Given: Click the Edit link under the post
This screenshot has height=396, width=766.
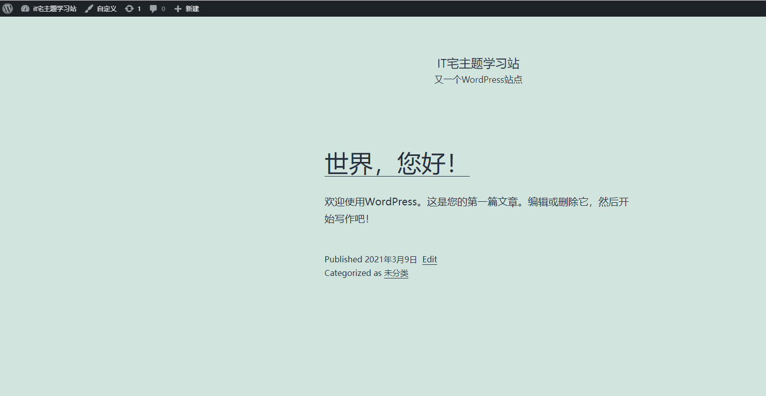Looking at the screenshot, I should coord(430,259).
